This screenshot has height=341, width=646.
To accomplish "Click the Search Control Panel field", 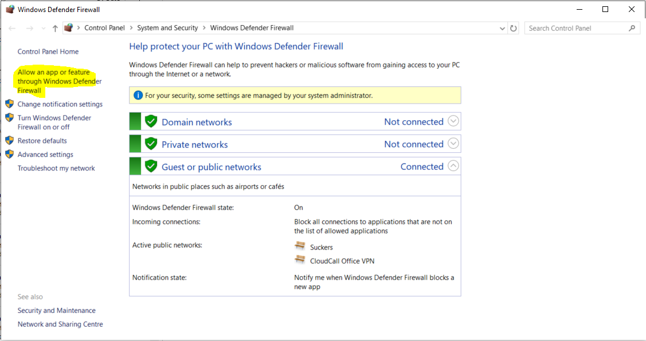I will (582, 28).
